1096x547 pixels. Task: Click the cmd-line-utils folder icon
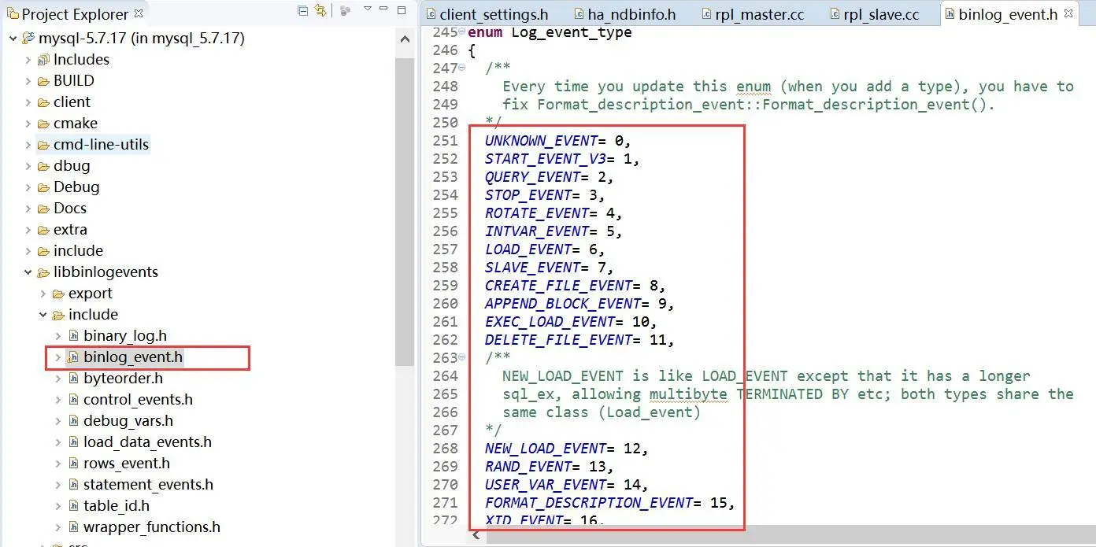point(43,145)
